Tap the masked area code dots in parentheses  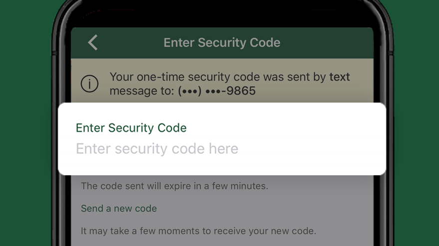190,91
